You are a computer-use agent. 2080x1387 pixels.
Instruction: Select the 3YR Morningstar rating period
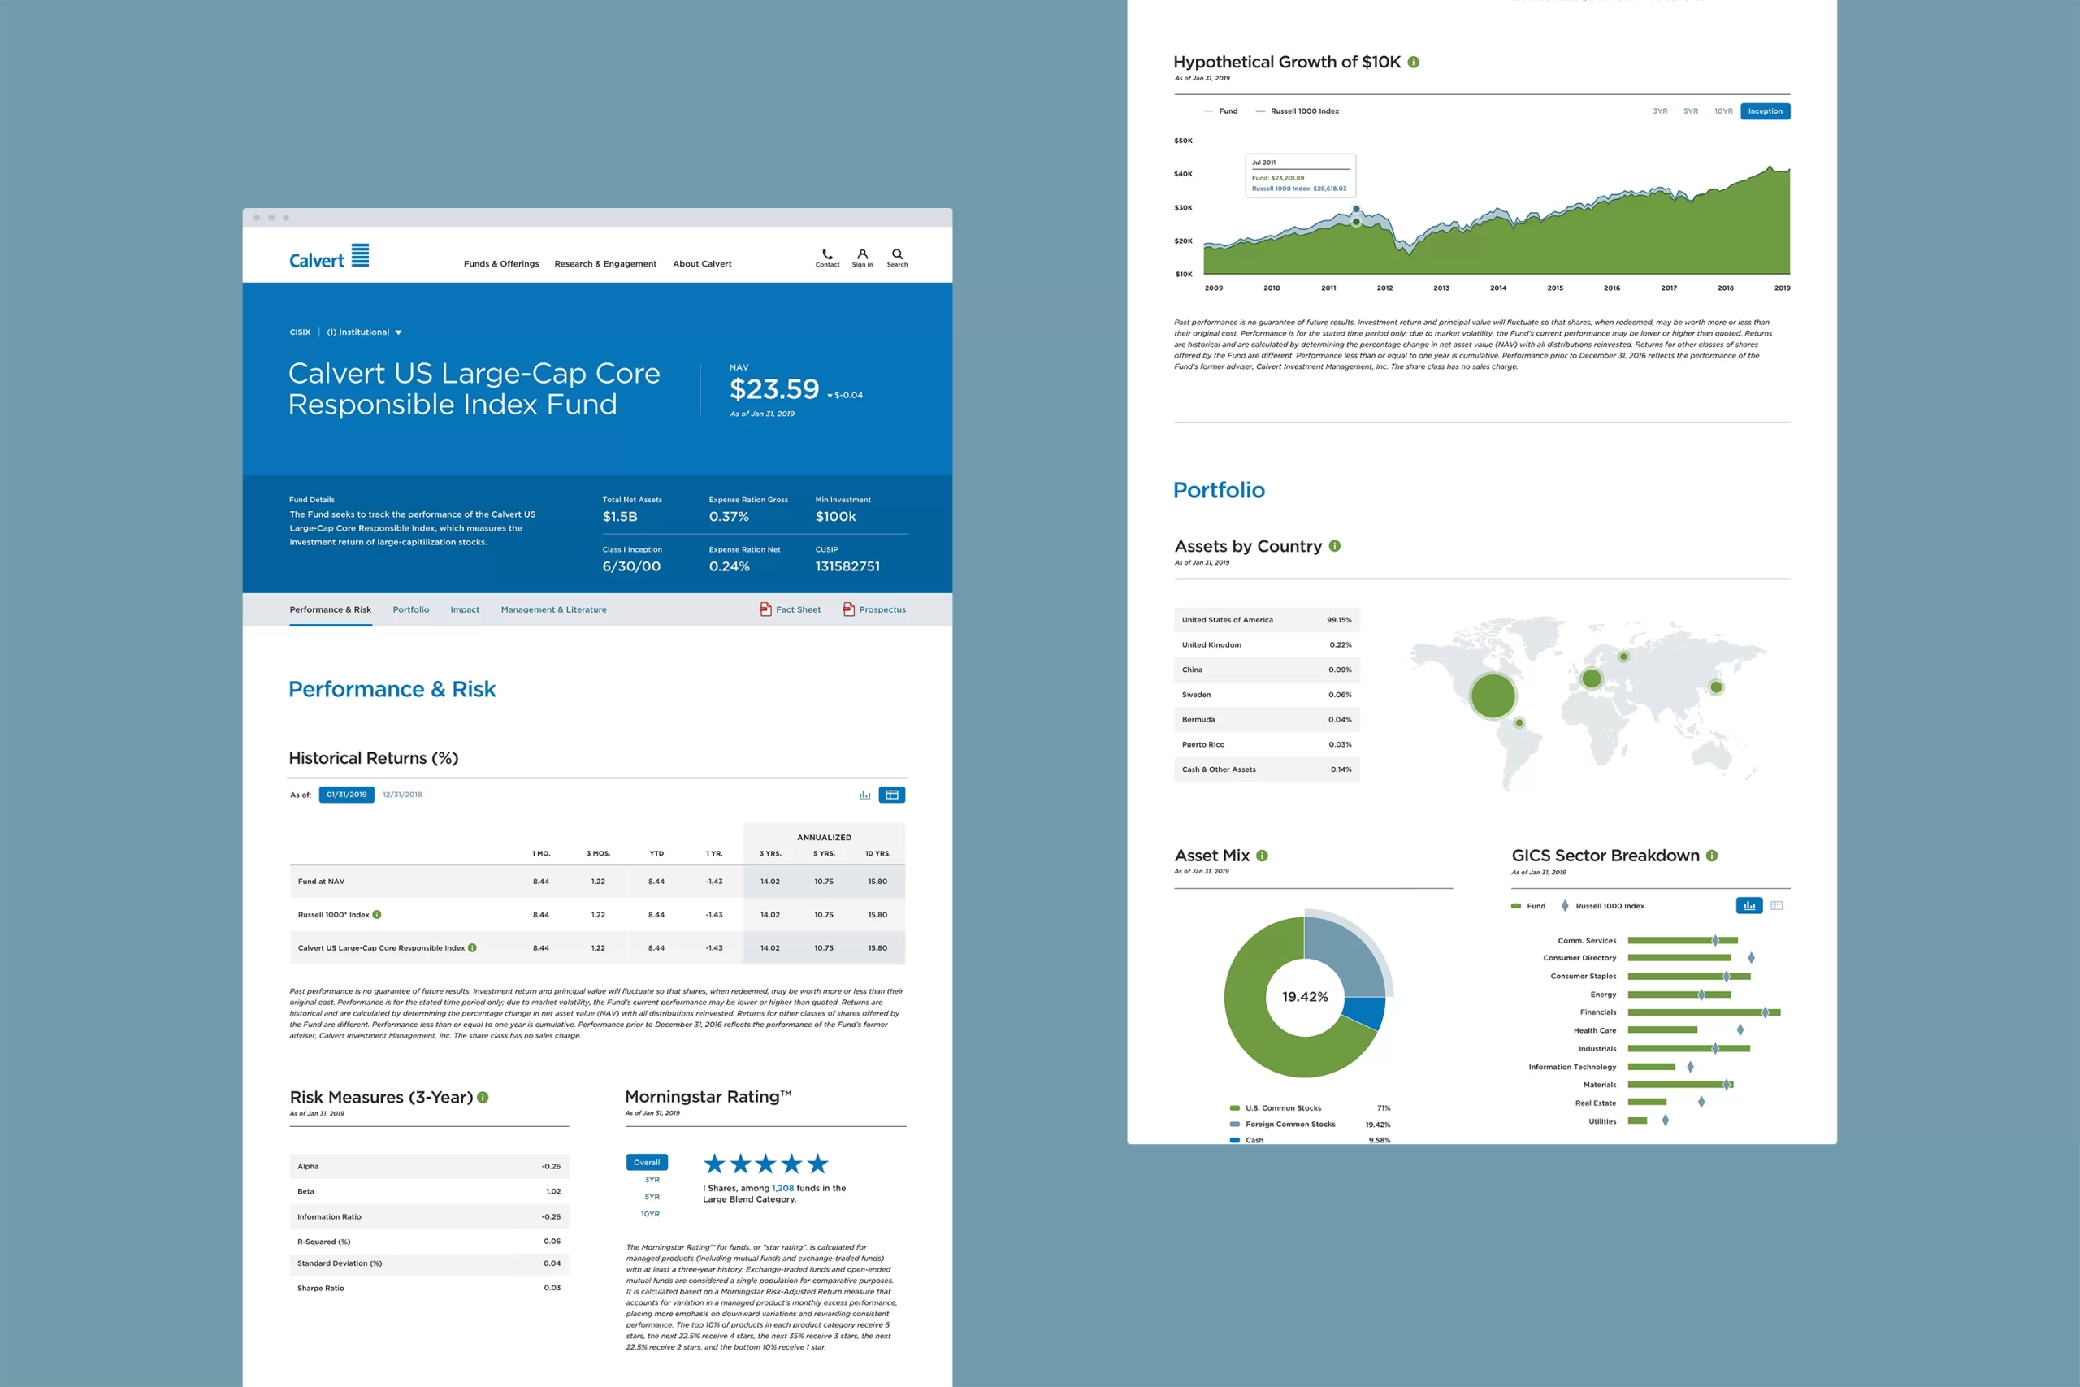click(x=652, y=1180)
